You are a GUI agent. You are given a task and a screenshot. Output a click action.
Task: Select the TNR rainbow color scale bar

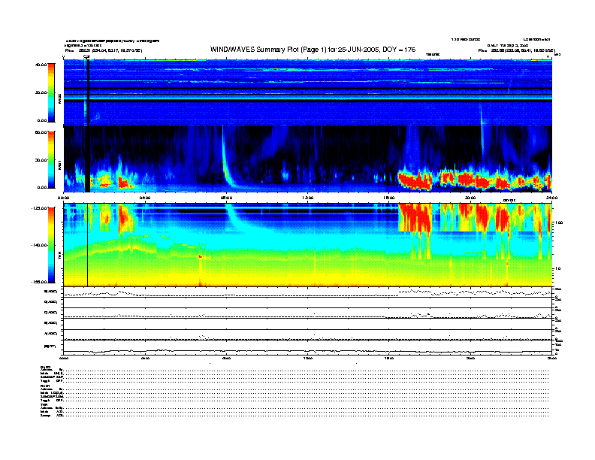[51, 245]
